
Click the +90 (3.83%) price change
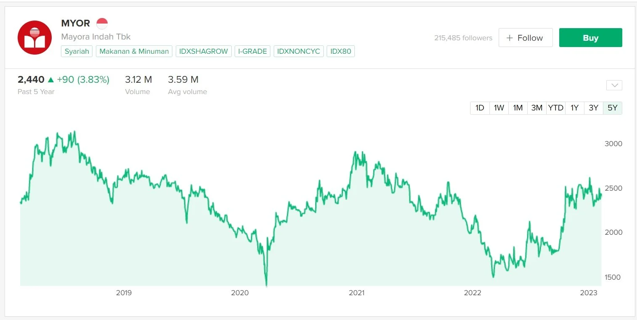83,79
